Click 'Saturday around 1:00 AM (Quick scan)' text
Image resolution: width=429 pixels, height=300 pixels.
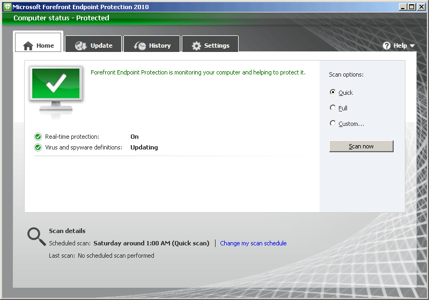(151, 243)
